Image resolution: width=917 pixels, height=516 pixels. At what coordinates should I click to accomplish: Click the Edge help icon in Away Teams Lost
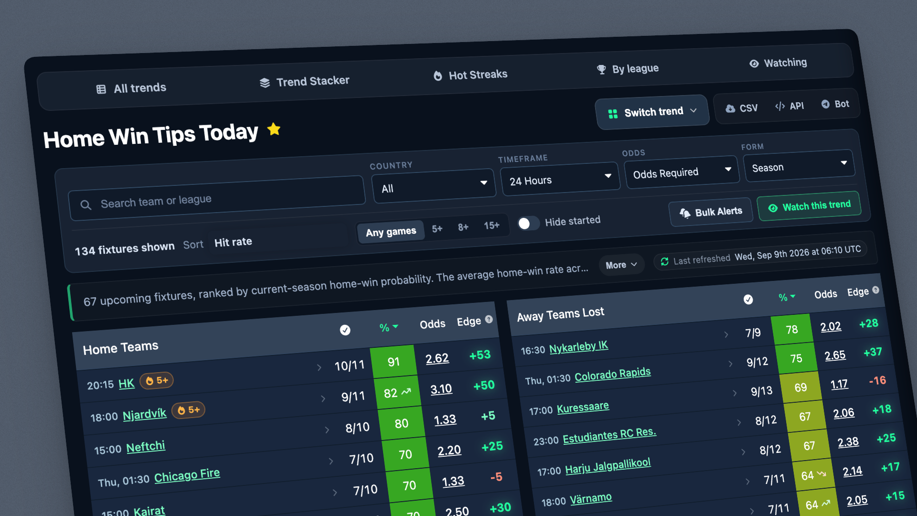875,290
